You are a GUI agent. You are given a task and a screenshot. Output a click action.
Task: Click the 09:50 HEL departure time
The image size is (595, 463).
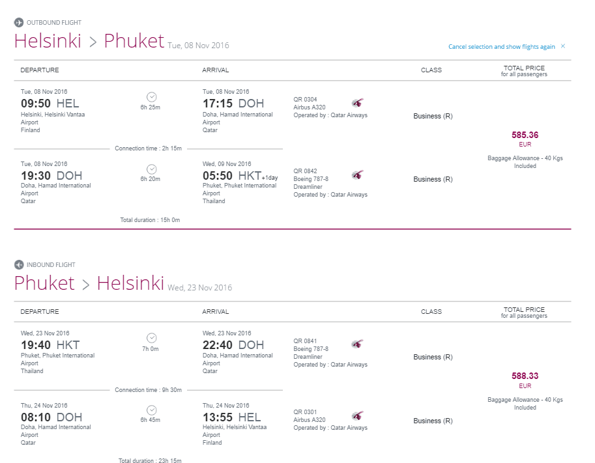(x=50, y=104)
